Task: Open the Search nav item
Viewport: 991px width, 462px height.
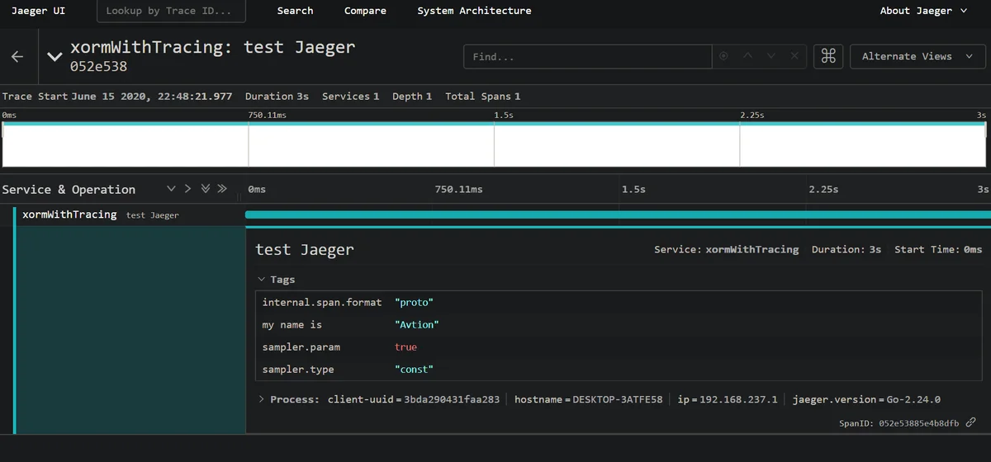Action: [295, 11]
